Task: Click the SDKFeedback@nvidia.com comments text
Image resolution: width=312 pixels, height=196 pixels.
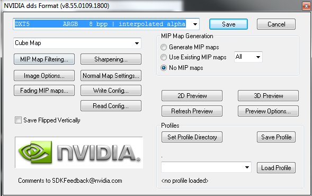Action: pyautogui.click(x=70, y=181)
